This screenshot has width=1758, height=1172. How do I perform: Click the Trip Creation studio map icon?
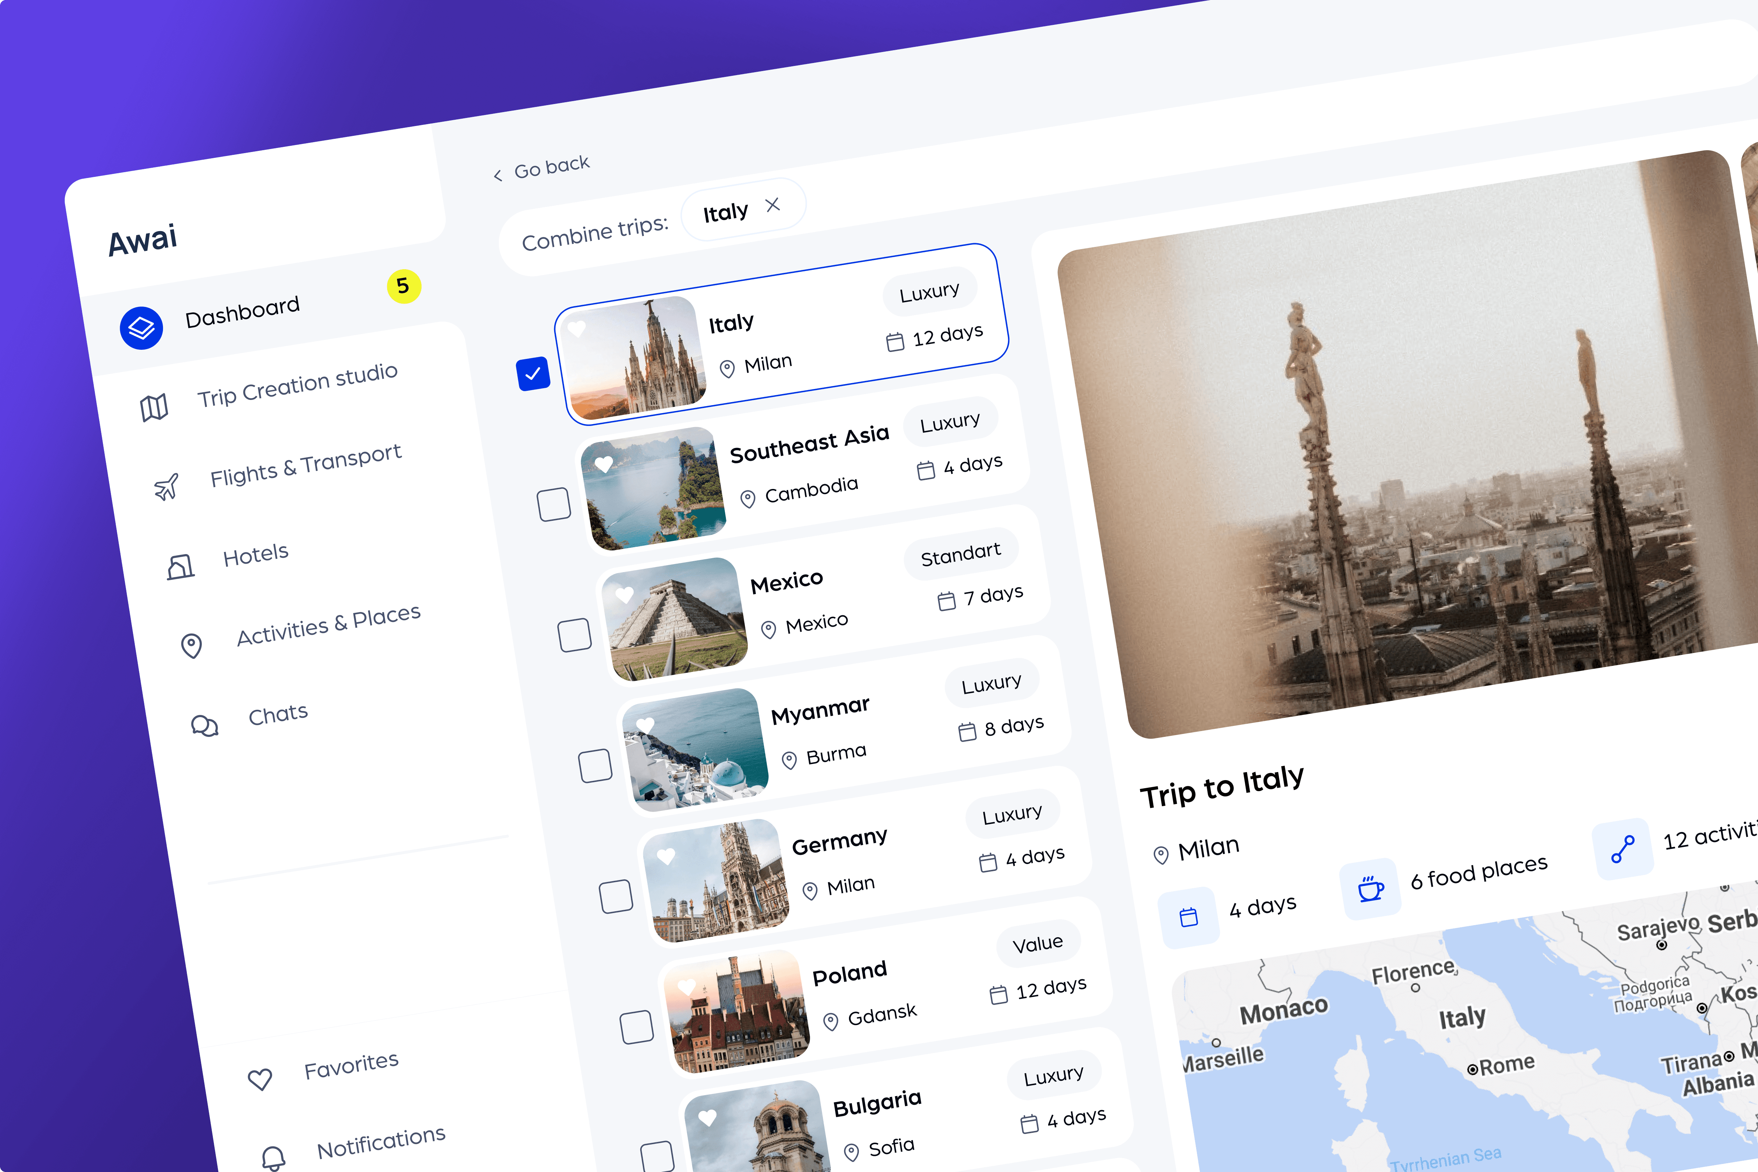pos(154,408)
